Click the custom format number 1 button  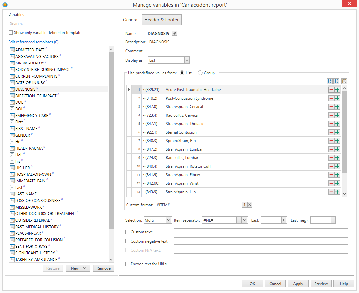point(244,205)
